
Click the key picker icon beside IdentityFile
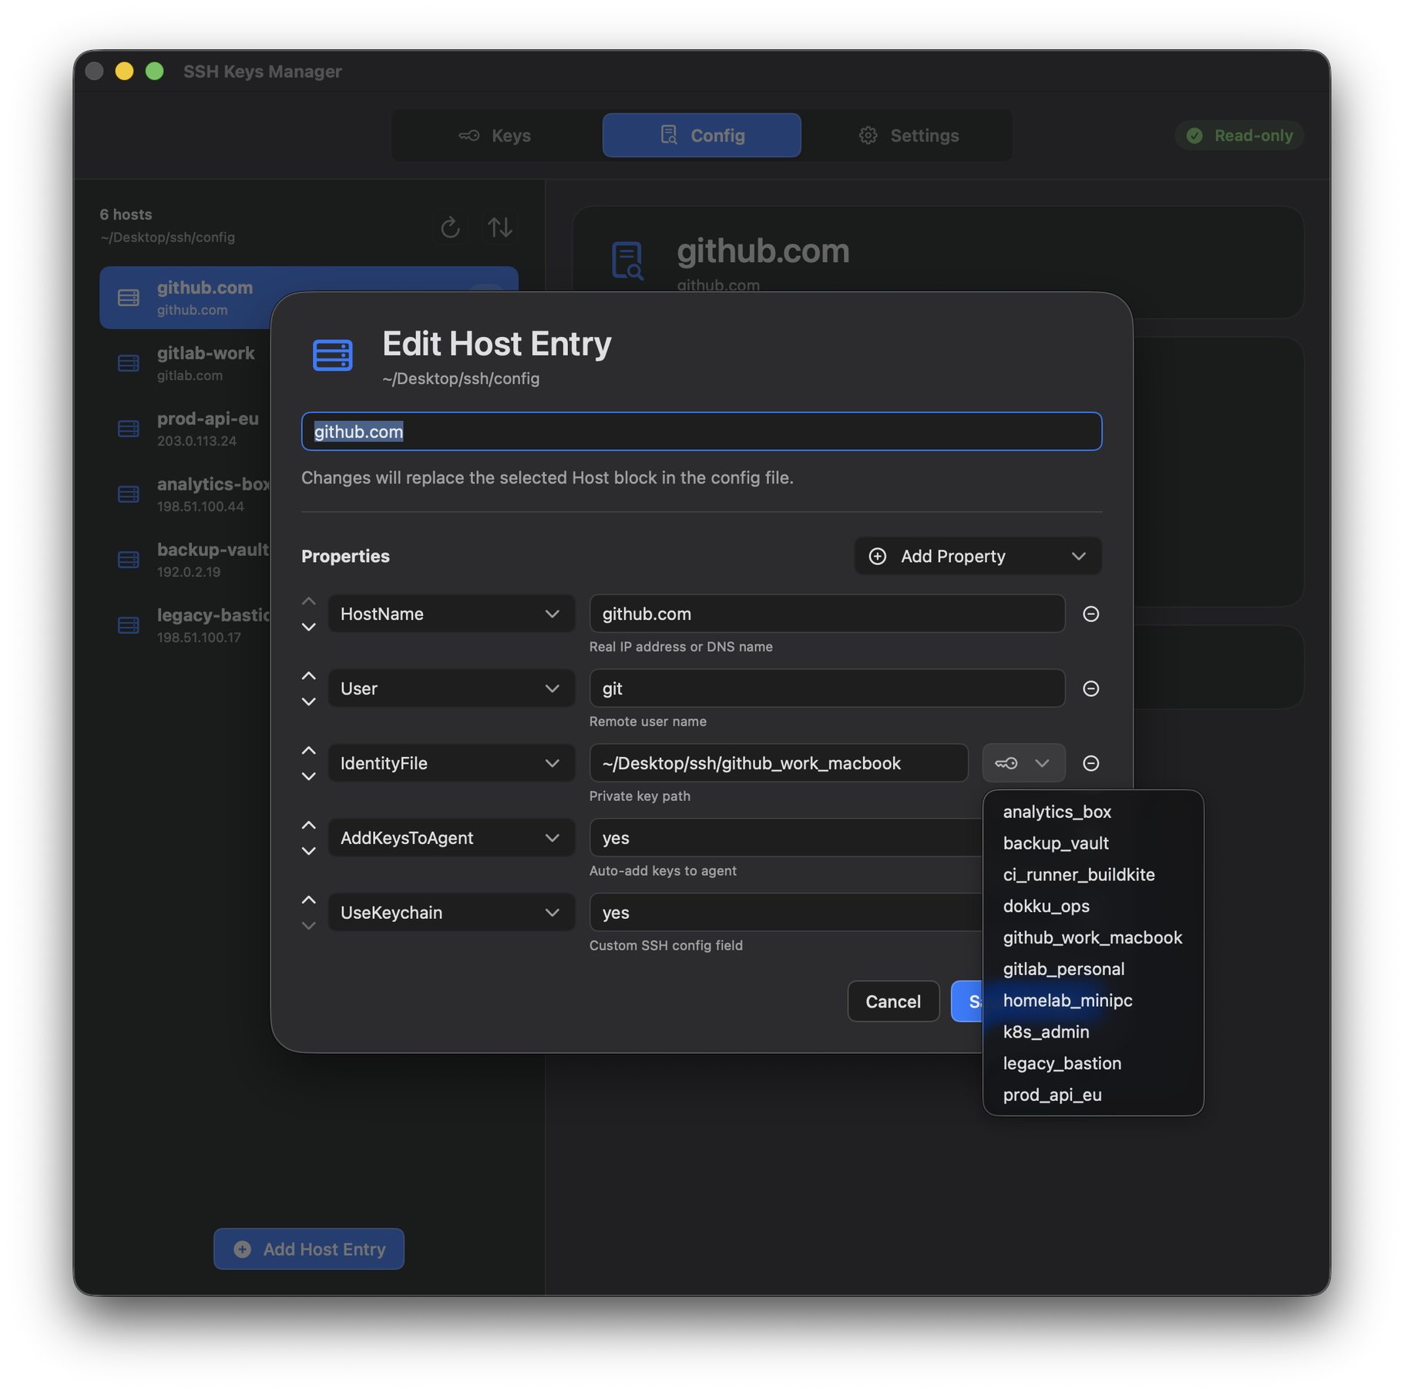1023,763
